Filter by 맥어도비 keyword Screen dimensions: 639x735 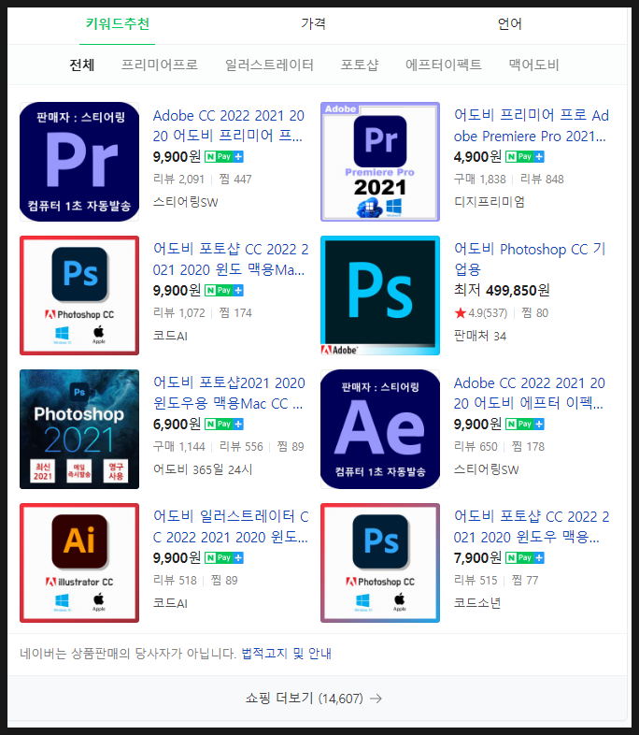(533, 65)
